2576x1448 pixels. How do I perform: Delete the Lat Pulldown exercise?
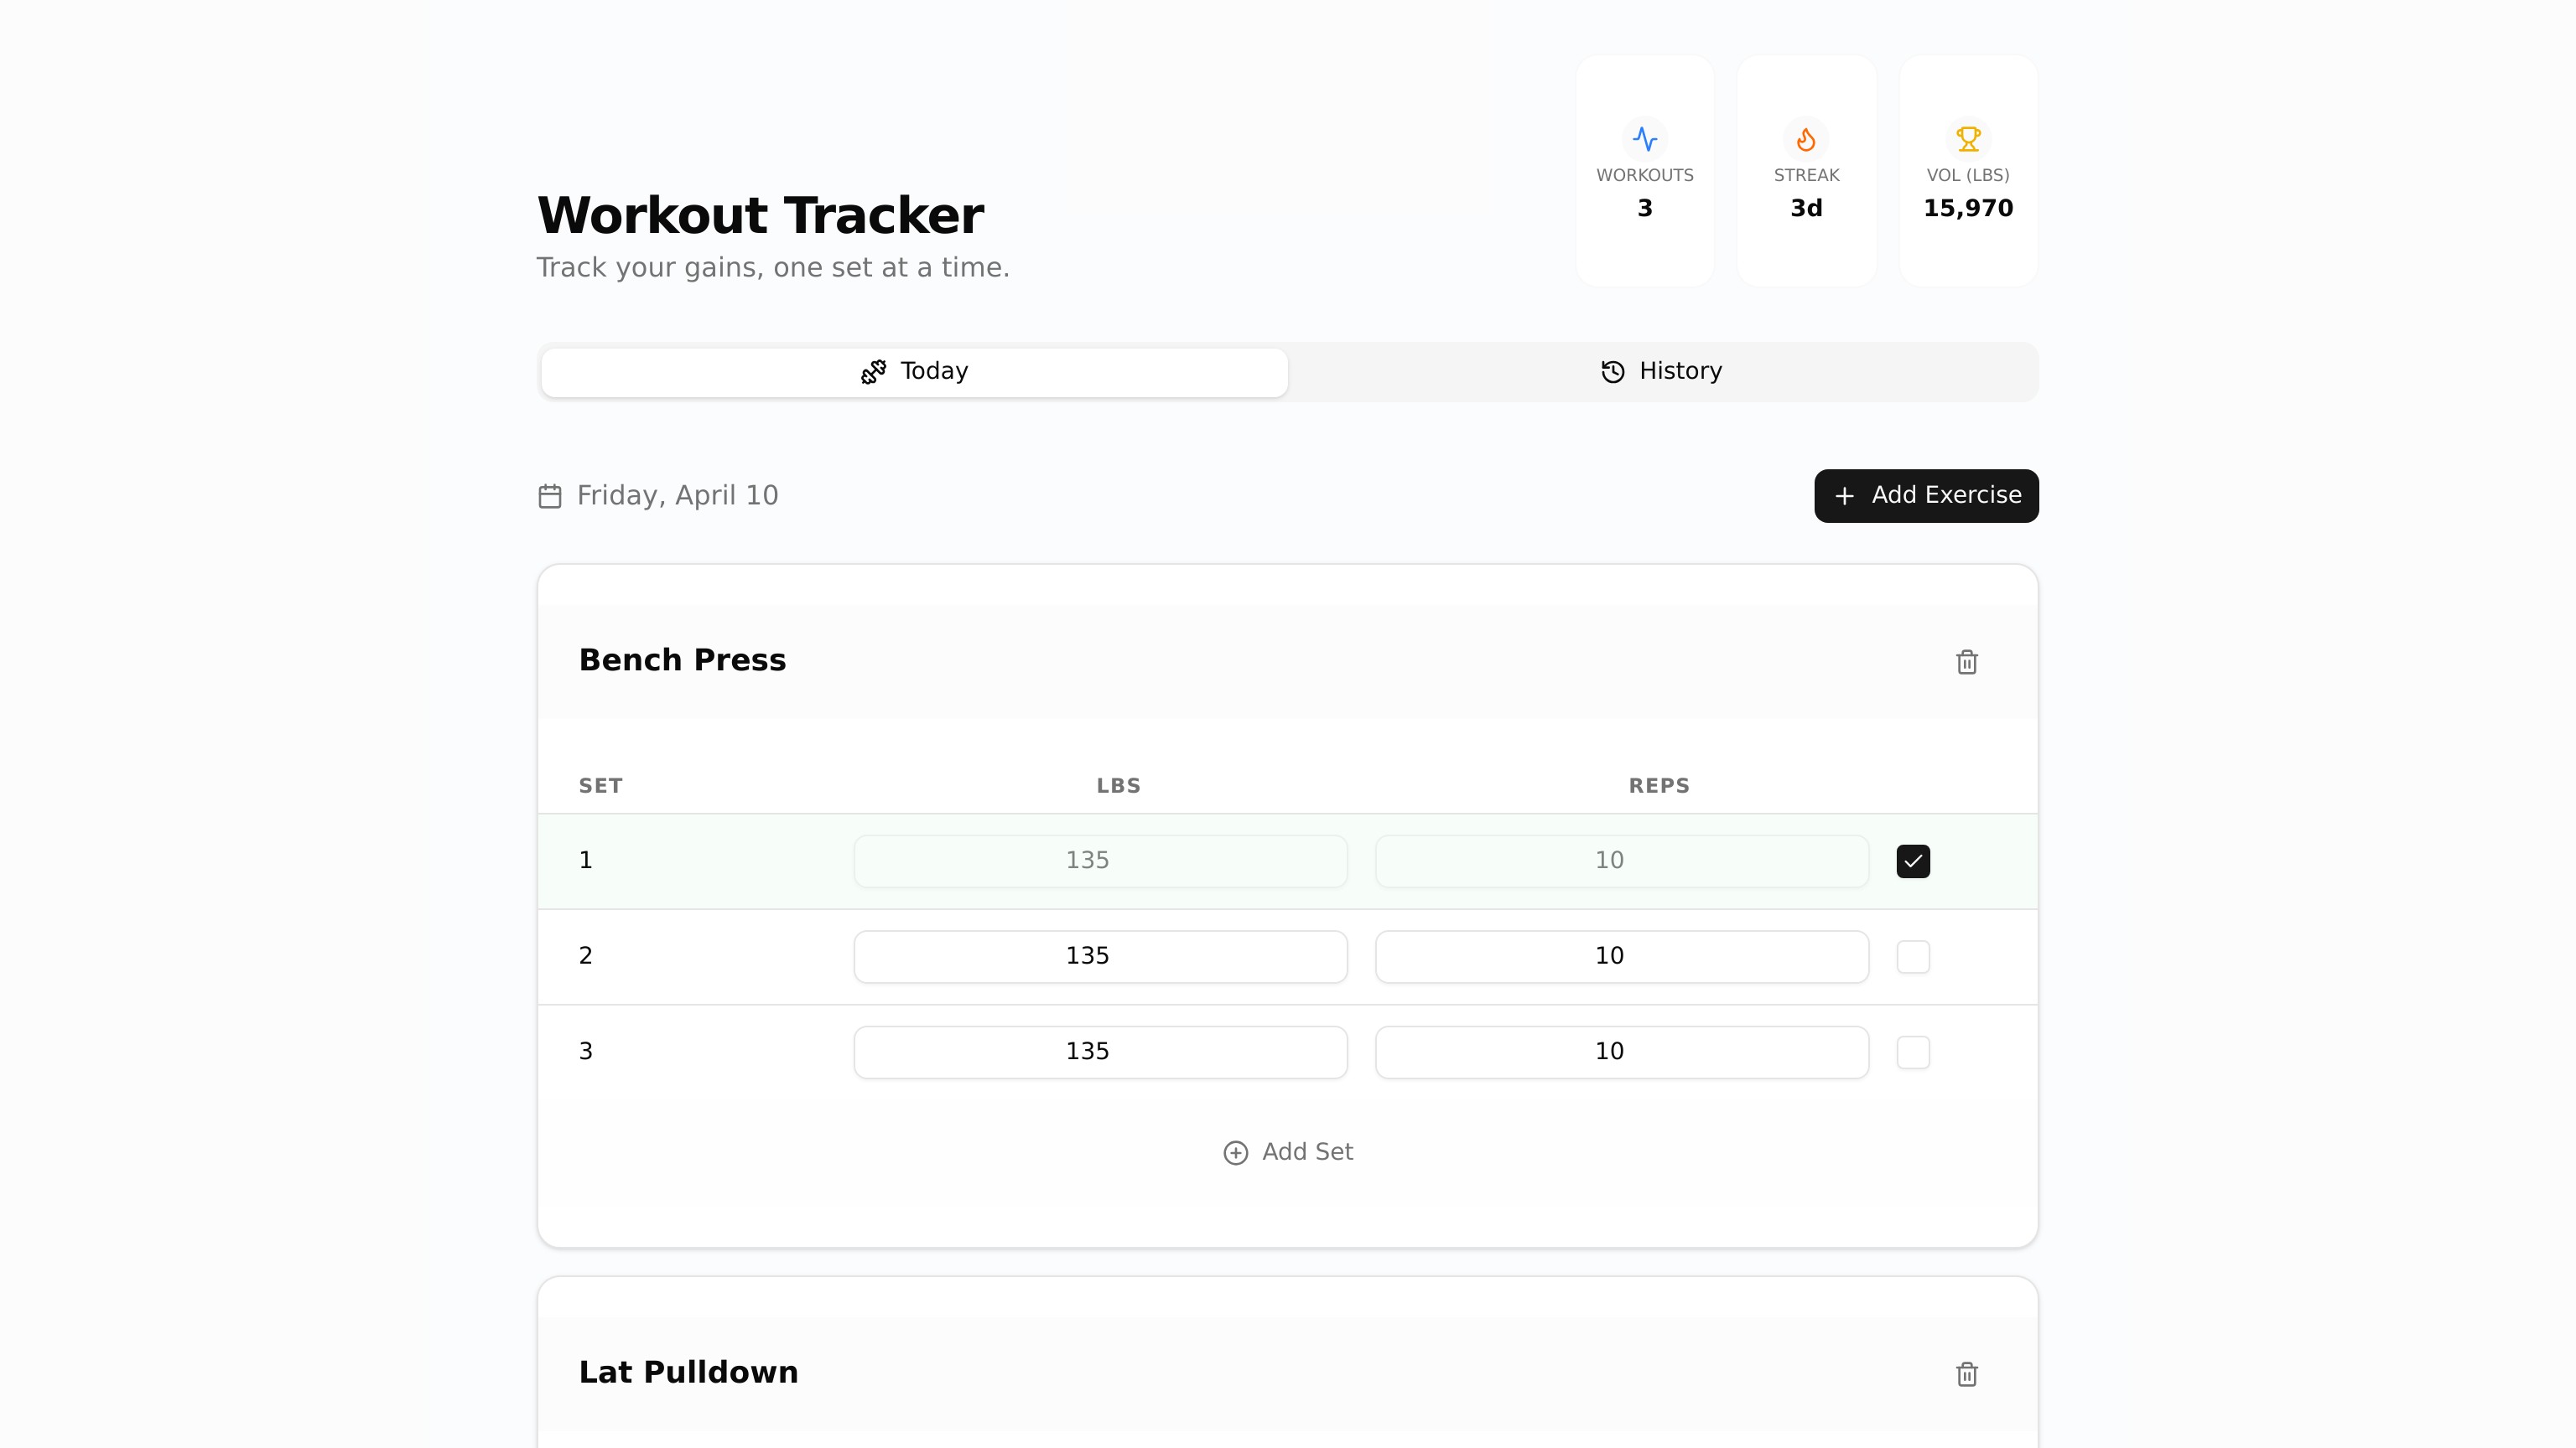coord(1966,1374)
